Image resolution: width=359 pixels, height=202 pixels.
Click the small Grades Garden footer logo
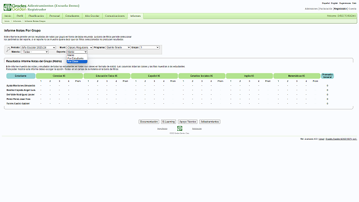(179, 128)
